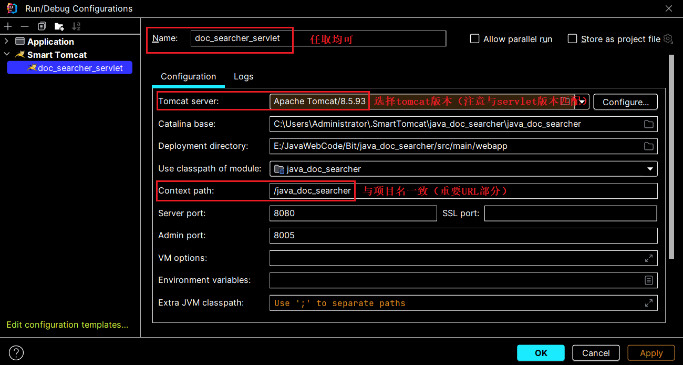
Task: Click the Name input field
Action: 318,38
